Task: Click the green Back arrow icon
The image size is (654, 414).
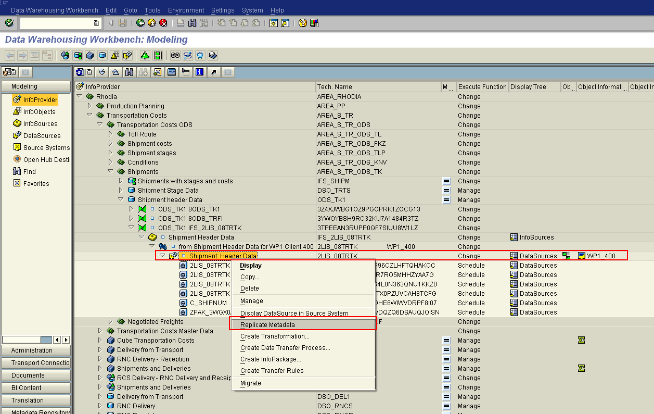Action: [140, 23]
